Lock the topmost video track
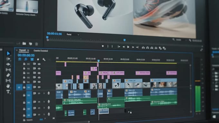 24,64
